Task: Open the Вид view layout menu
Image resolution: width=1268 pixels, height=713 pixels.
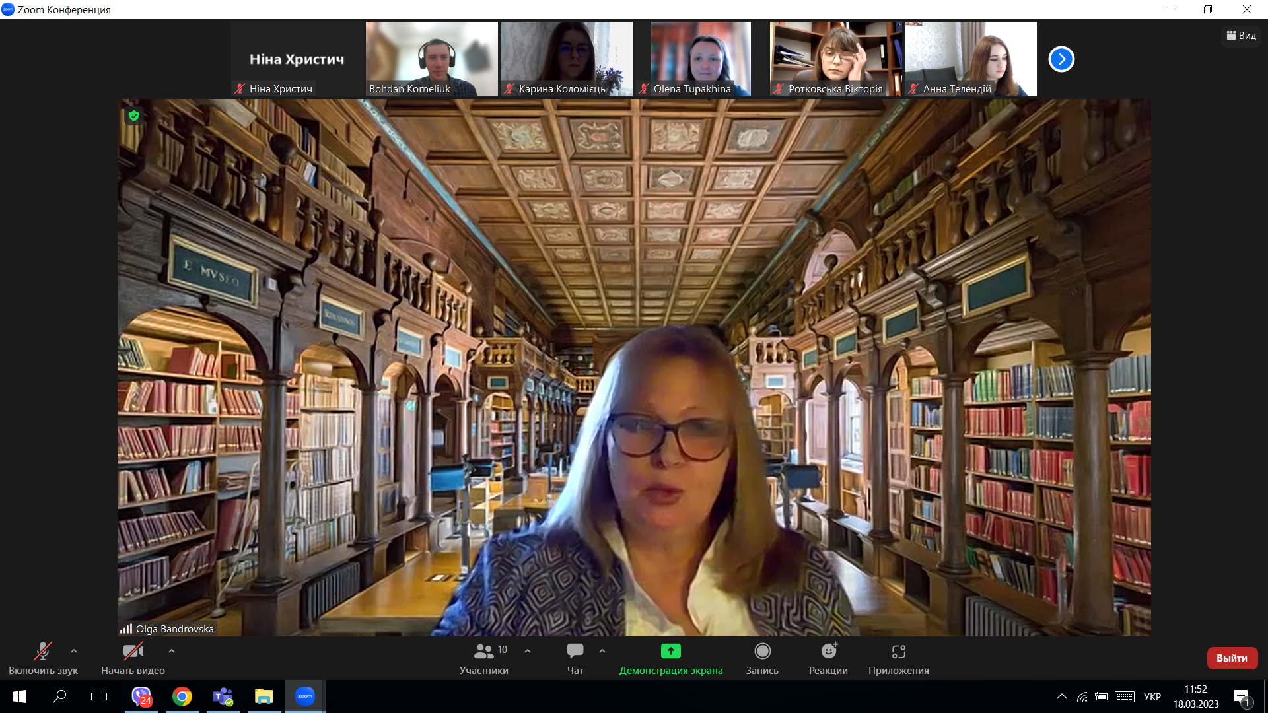Action: 1242,36
